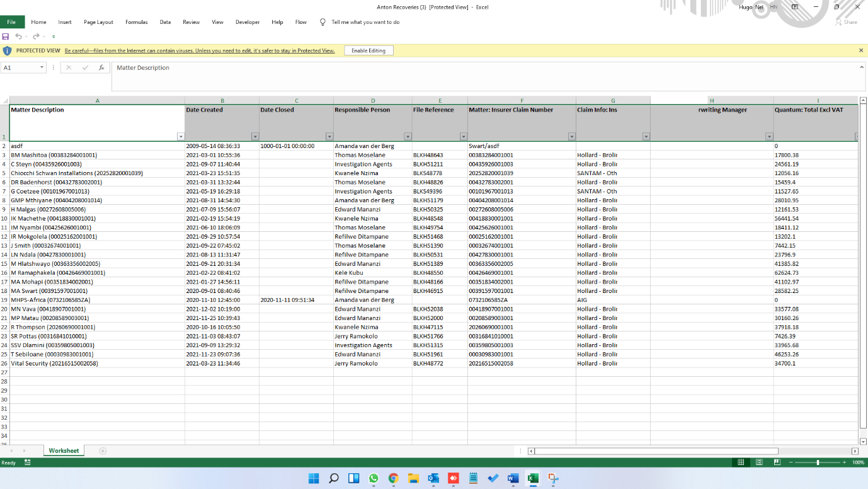The height and width of the screenshot is (489, 868).
Task: Click the zoom slider handle
Action: [x=818, y=463]
